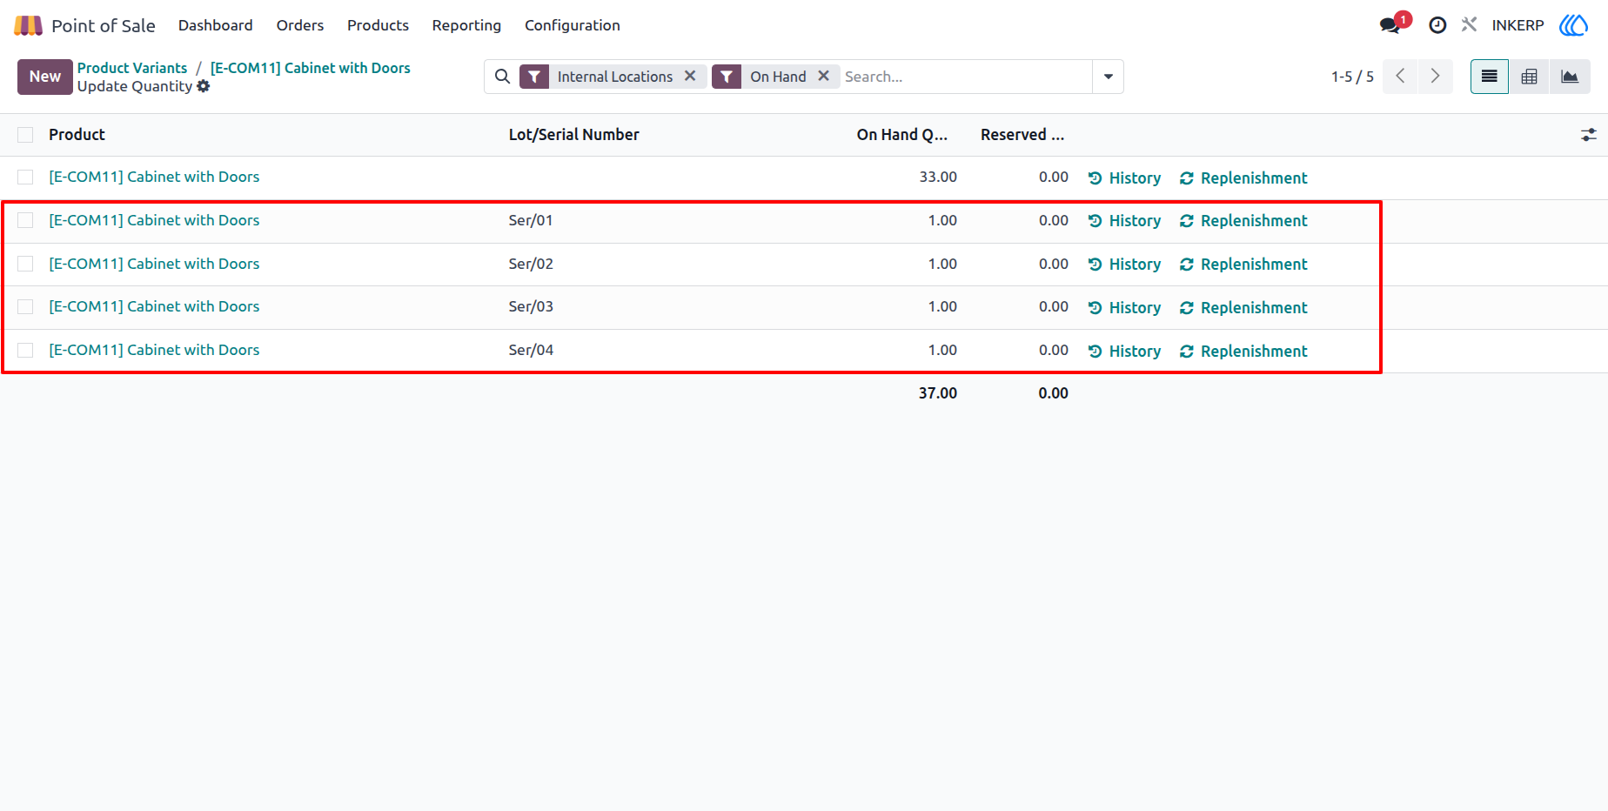The width and height of the screenshot is (1608, 811).
Task: Open History for Ser/02 row
Action: coord(1124,265)
